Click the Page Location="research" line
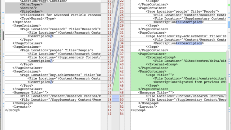The height and width of the screenshot is (130, 231). tap(60, 29)
